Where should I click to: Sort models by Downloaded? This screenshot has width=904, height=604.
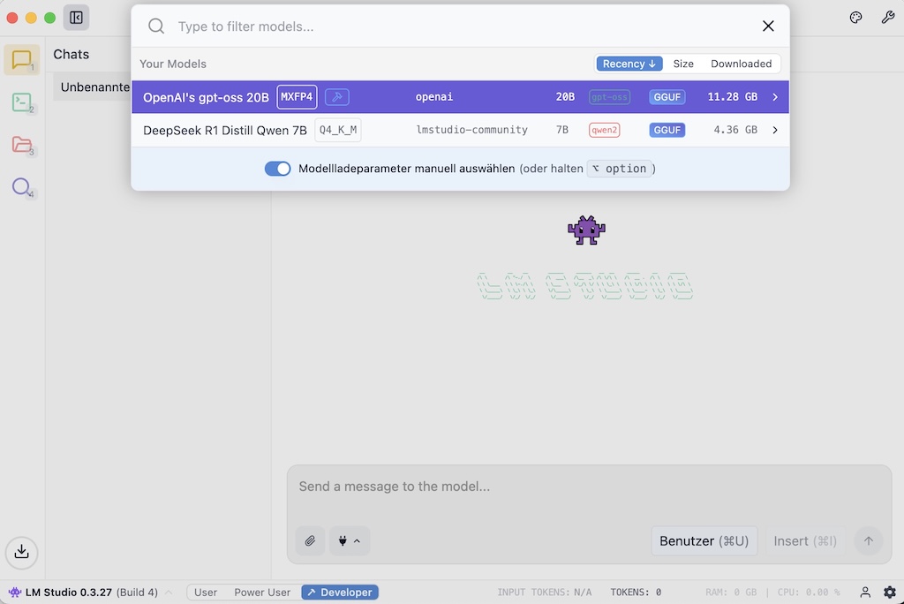(x=741, y=64)
